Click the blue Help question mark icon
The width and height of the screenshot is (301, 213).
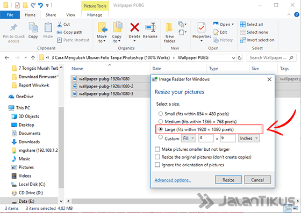point(297,14)
